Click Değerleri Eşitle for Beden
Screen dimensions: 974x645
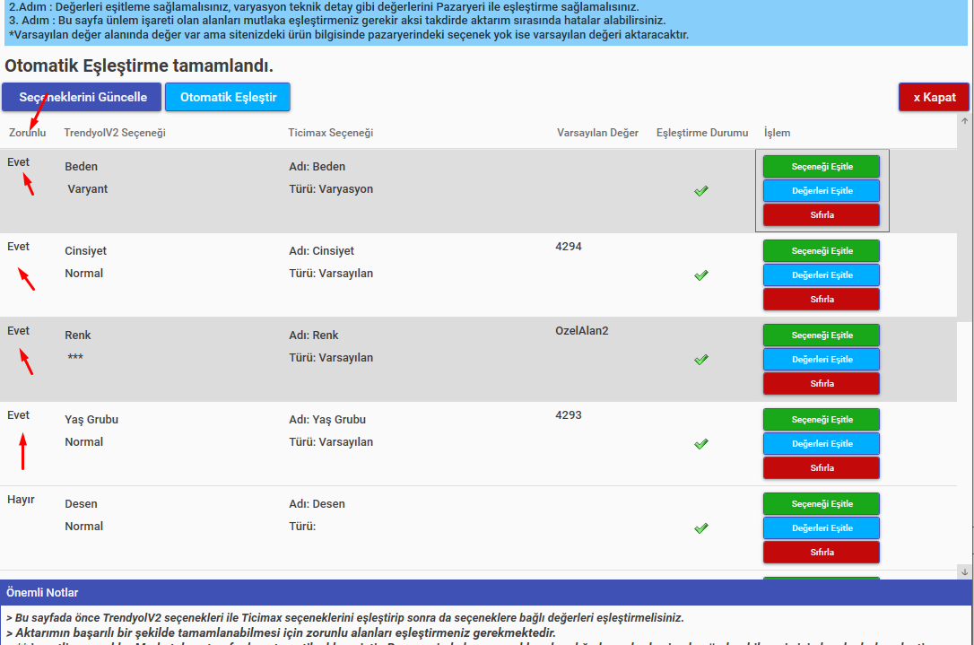point(822,191)
